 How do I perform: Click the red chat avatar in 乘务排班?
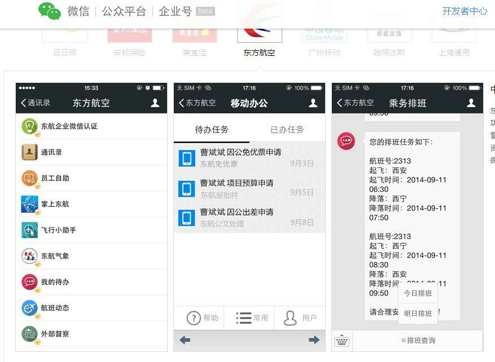point(347,141)
